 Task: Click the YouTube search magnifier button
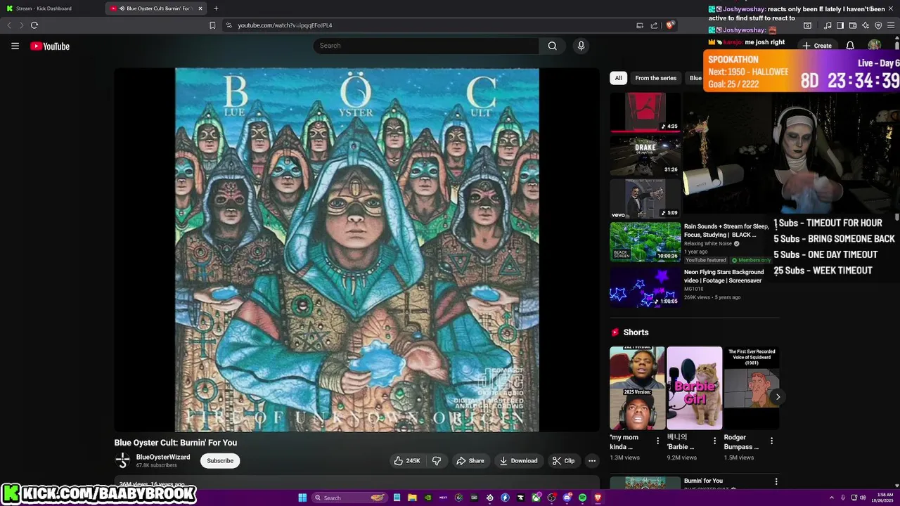pos(552,46)
